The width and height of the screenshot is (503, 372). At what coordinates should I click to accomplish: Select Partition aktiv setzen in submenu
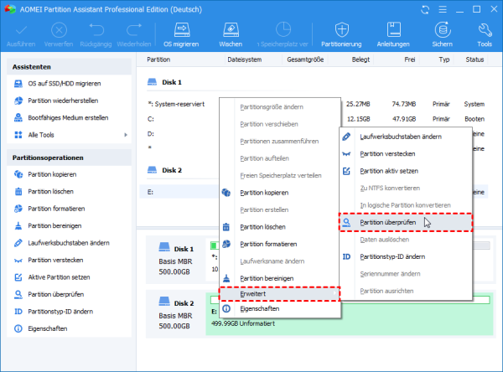click(406, 171)
